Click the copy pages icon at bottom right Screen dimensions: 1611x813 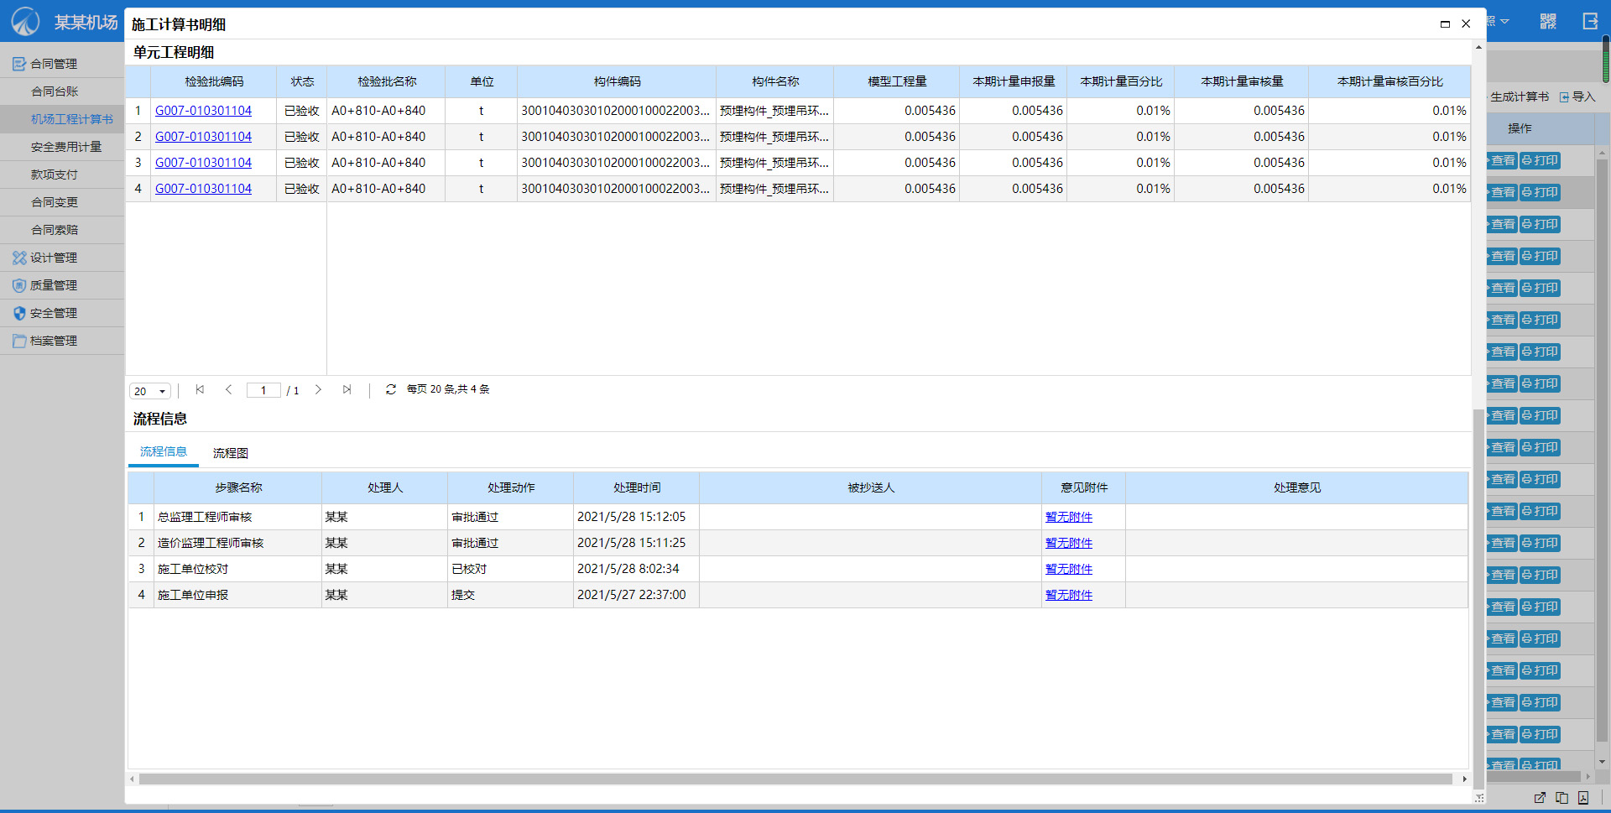coord(1561,798)
